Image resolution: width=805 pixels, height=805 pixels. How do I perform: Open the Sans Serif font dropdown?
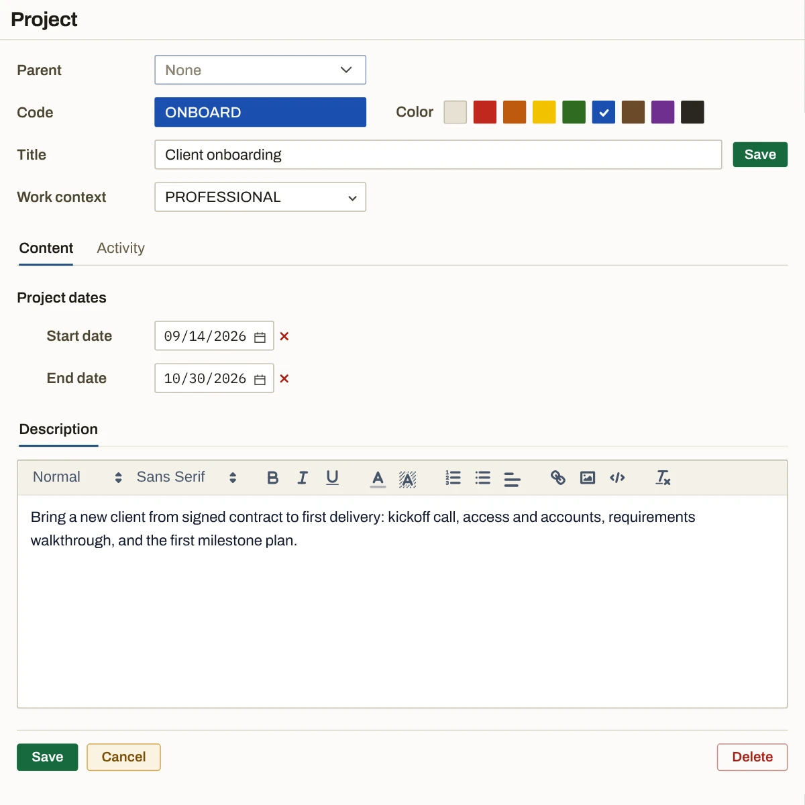(x=186, y=478)
